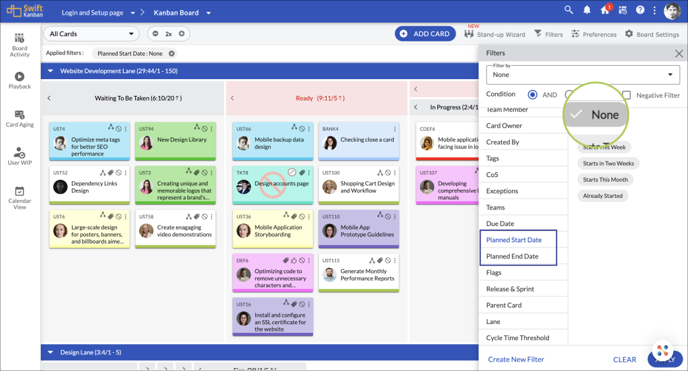Click the hierarchy icon on card UST94
Image resolution: width=688 pixels, height=371 pixels.
coord(197,127)
